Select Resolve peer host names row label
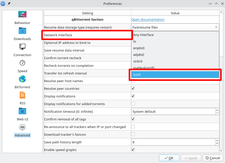 pos(63,81)
